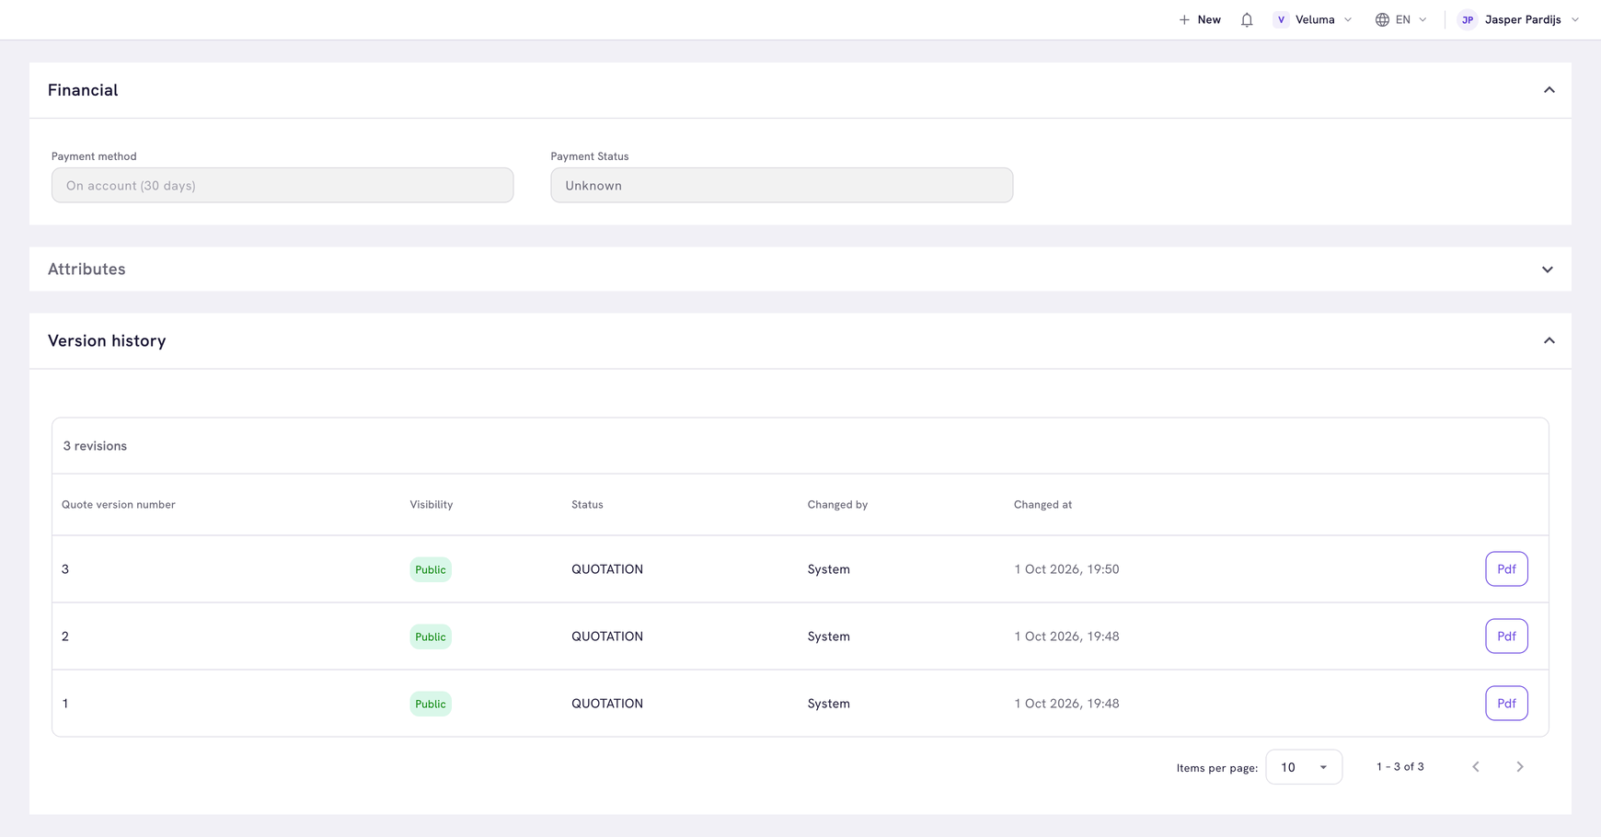Click the Public badge in version 3 row
This screenshot has height=837, width=1601.
[x=431, y=569]
